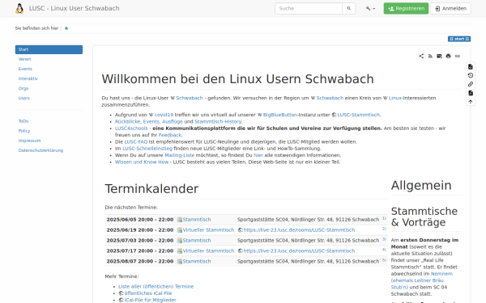This screenshot has width=486, height=303.
Task: Click the 'hier' link
Action: click(x=258, y=155)
